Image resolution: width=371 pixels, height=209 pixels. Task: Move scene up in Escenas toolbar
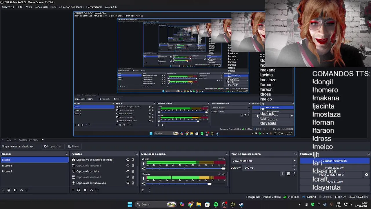(21, 190)
